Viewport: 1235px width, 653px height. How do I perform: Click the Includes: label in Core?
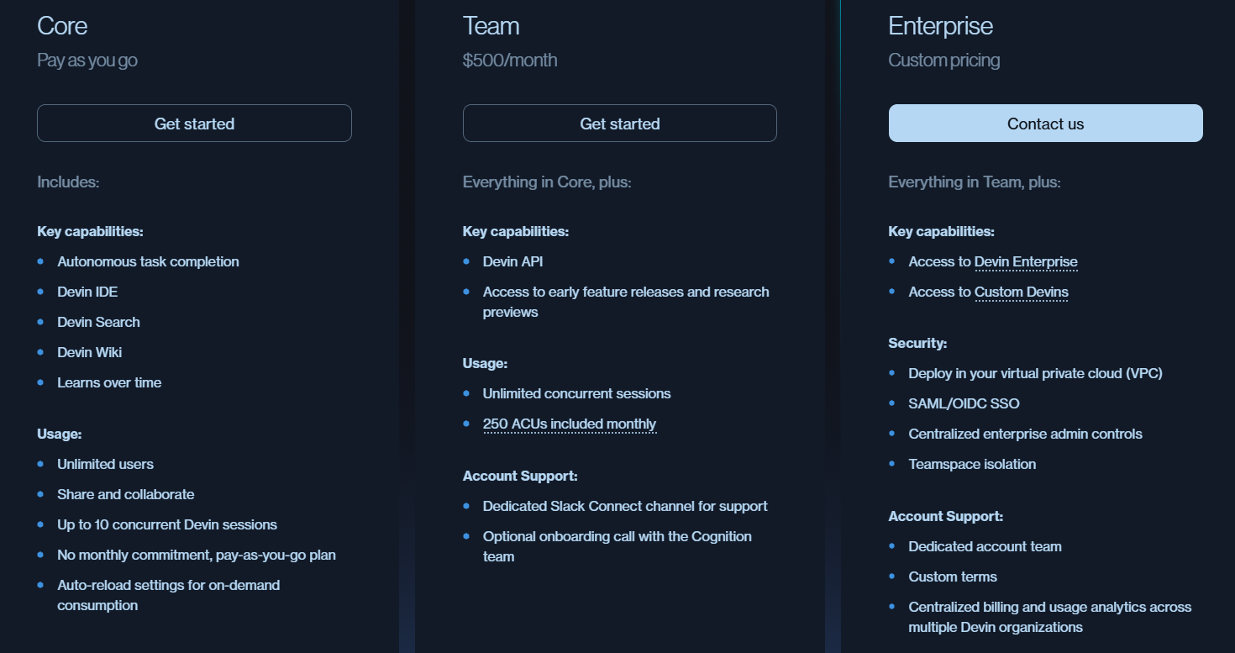pos(68,182)
